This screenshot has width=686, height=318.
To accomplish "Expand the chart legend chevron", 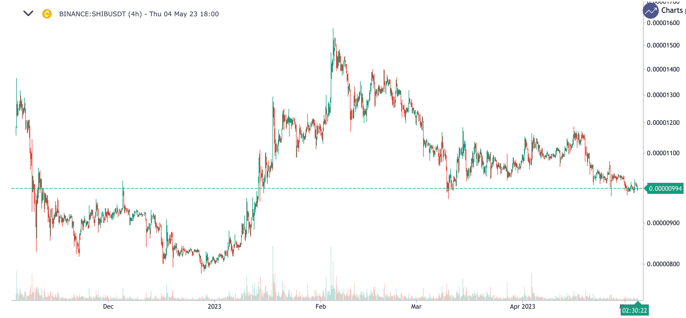I will [28, 13].
